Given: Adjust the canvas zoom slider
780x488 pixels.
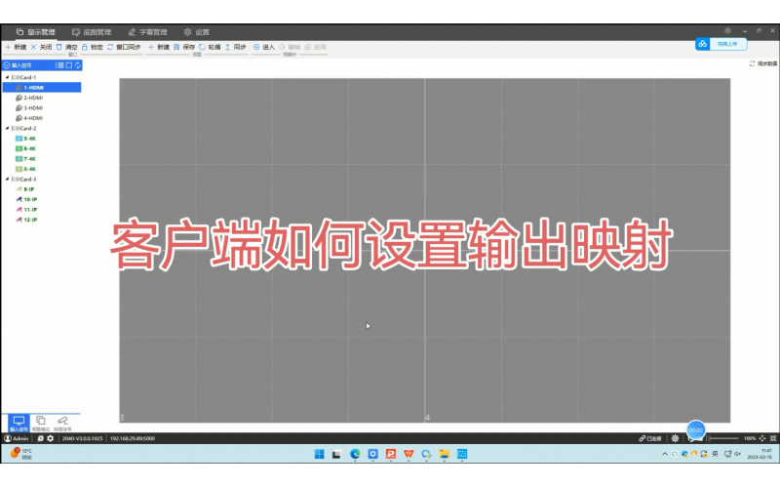Looking at the screenshot, I should tap(723, 438).
